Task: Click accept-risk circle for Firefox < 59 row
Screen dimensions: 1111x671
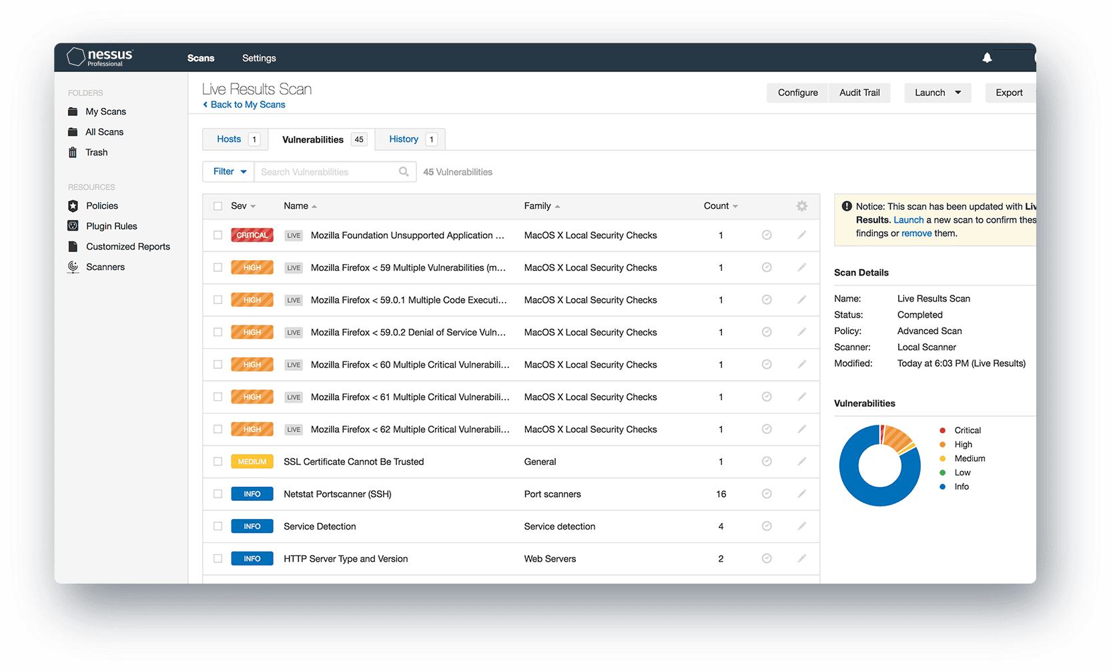Action: 767,267
